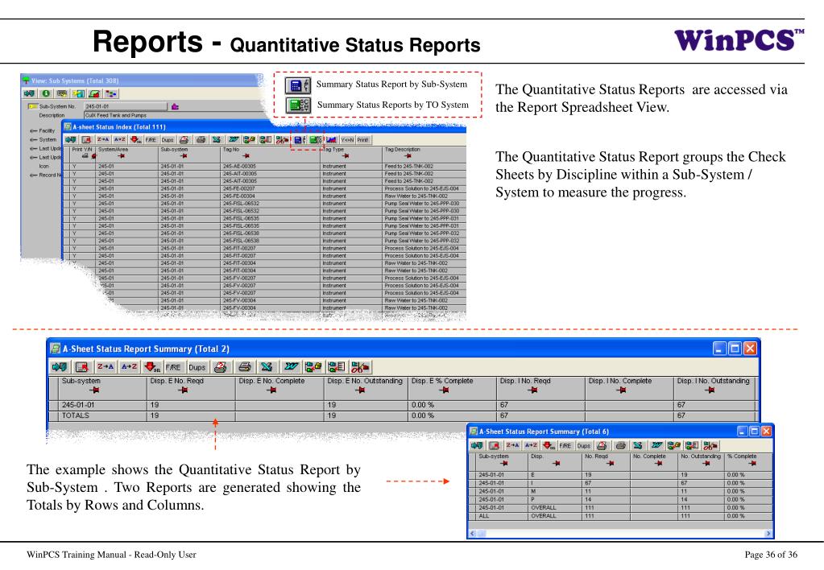Click the red filter arrow icon in Total 2 summary
Screen dimensions: 824x570
tap(152, 366)
